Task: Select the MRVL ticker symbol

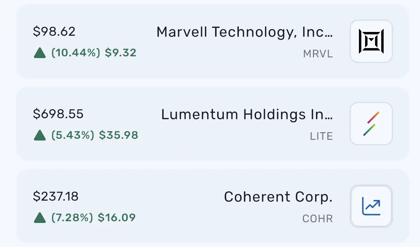Action: 318,54
